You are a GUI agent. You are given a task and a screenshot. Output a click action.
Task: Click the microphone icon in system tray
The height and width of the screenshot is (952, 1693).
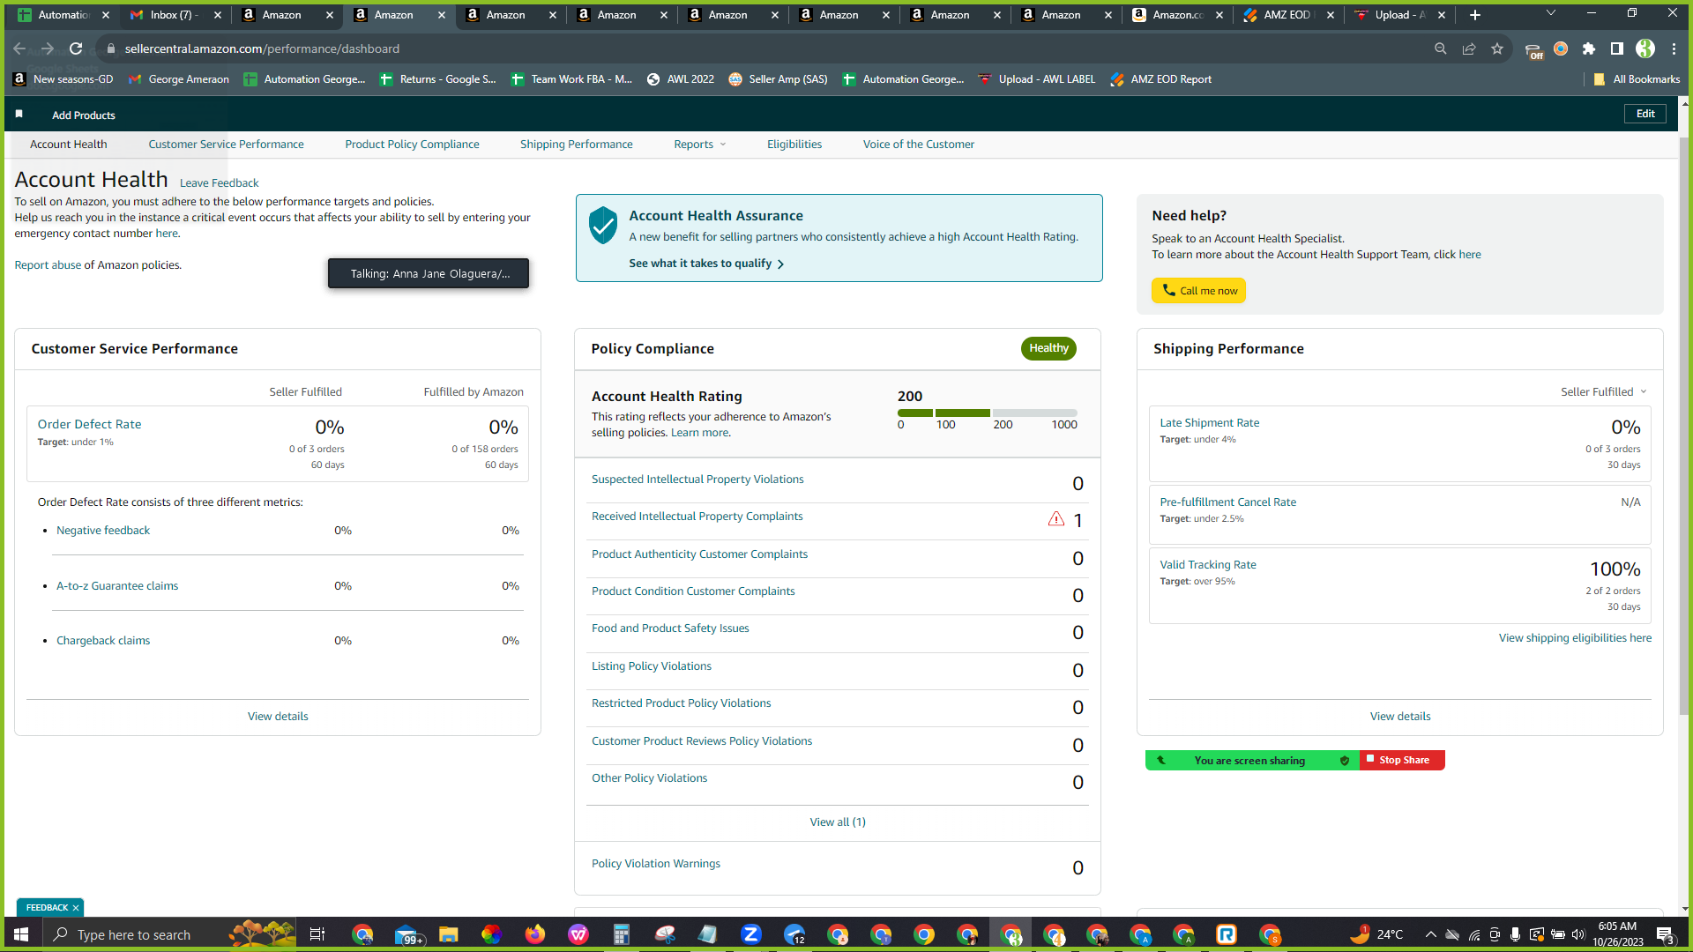tap(1515, 934)
